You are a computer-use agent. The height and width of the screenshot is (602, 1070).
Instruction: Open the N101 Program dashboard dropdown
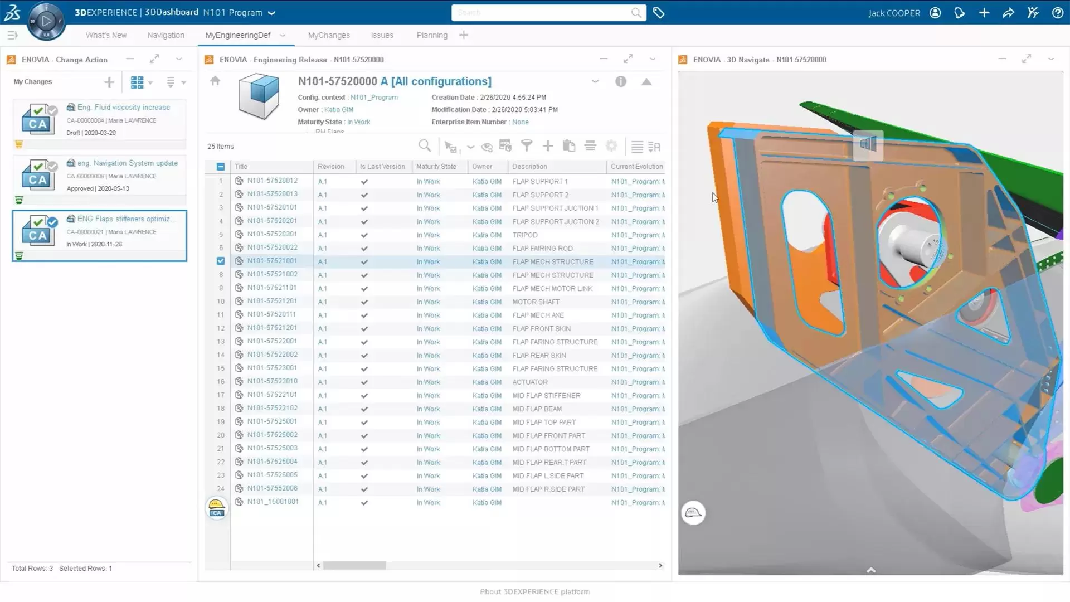pyautogui.click(x=271, y=13)
